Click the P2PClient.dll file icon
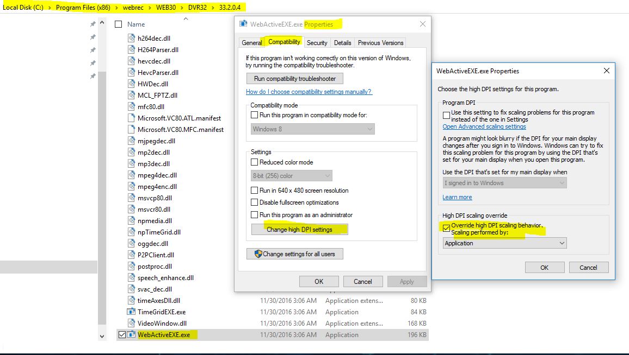 click(x=131, y=255)
